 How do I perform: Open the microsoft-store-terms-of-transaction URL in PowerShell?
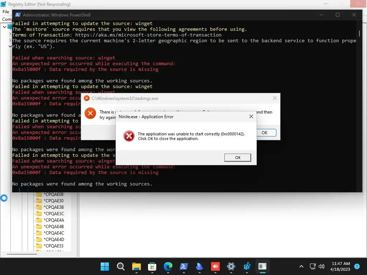pos(148,35)
